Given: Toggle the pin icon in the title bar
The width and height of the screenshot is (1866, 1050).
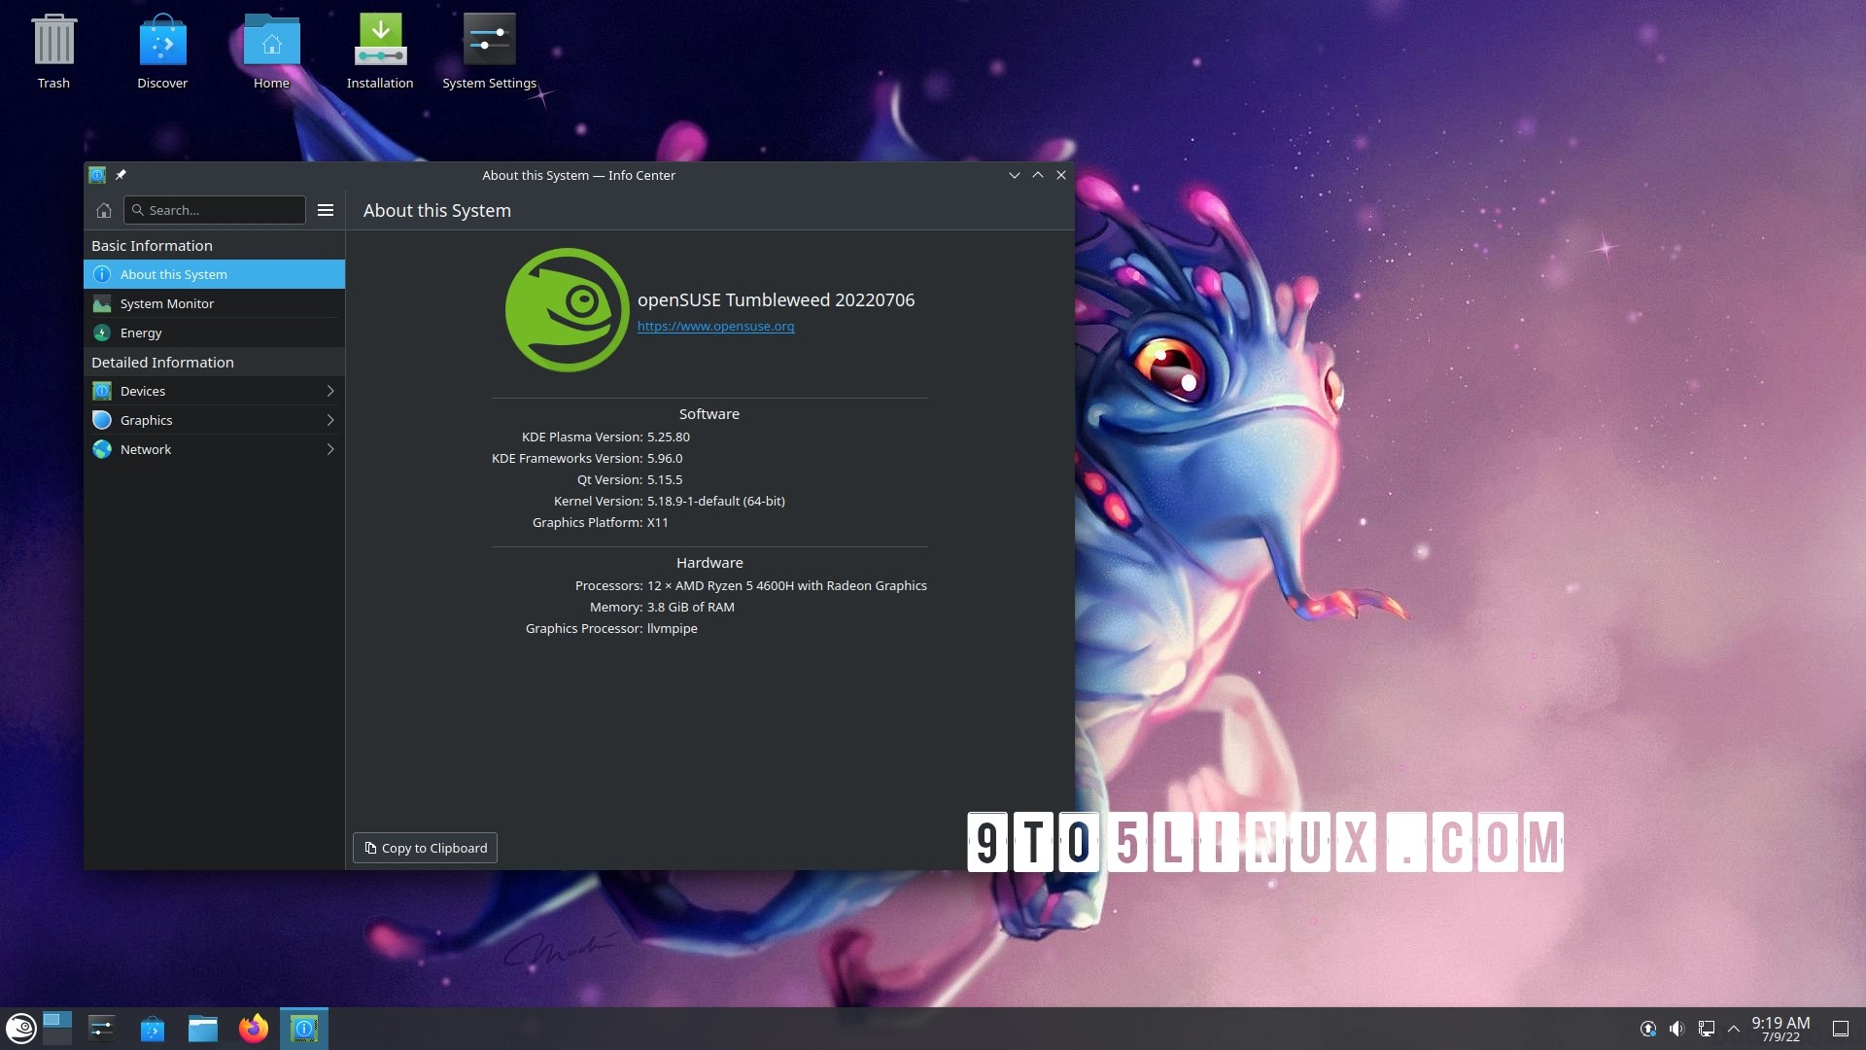Looking at the screenshot, I should click(121, 175).
